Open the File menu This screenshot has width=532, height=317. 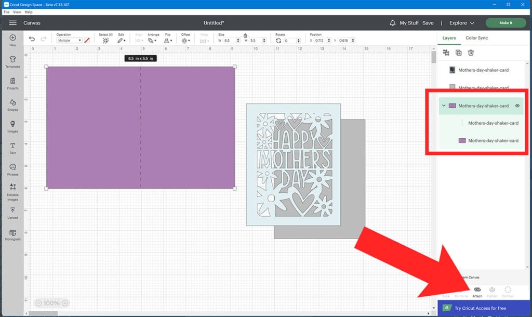pyautogui.click(x=6, y=12)
